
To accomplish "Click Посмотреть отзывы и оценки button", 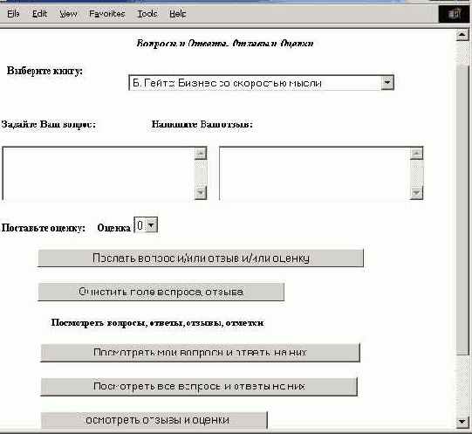I will point(154,420).
